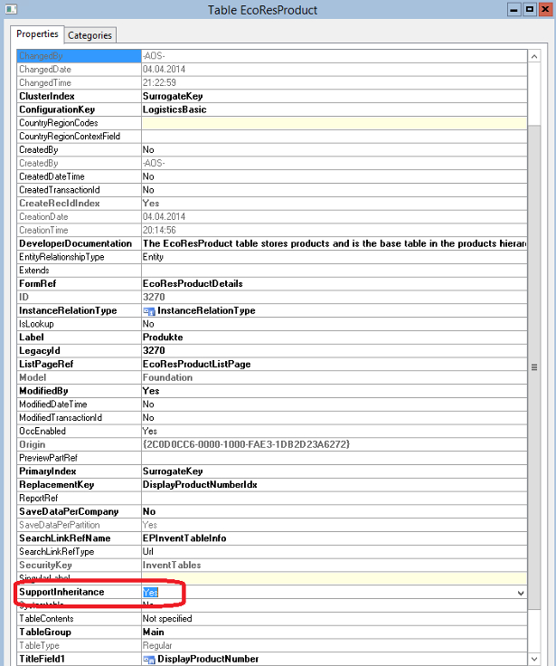Image resolution: width=556 pixels, height=666 pixels.
Task: Click the TableContents value Not specified
Action: (x=167, y=619)
